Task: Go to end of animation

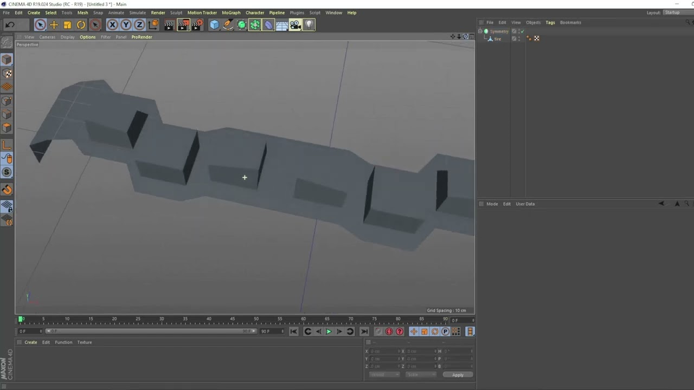Action: [x=364, y=331]
